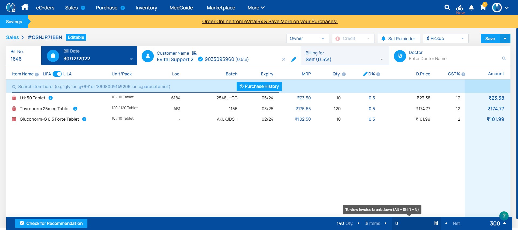Click quantity 10 for Gluconorm-G row

[x=338, y=119]
